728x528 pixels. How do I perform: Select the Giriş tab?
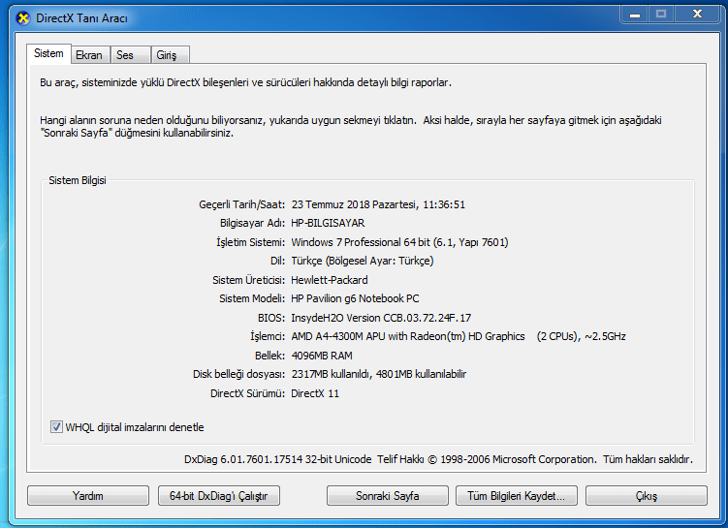170,55
